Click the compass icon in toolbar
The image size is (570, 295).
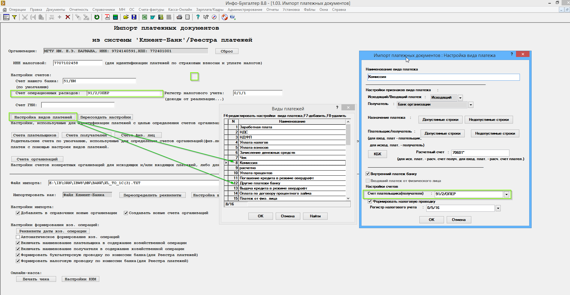214,17
